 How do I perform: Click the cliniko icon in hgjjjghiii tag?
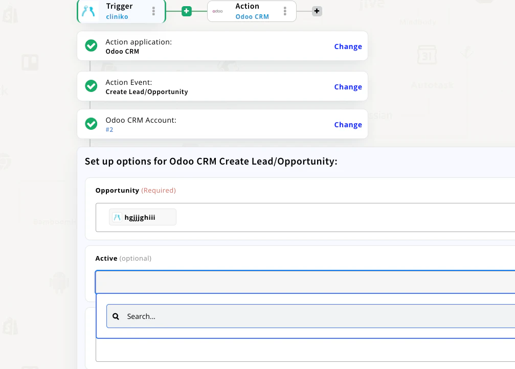[x=117, y=217]
